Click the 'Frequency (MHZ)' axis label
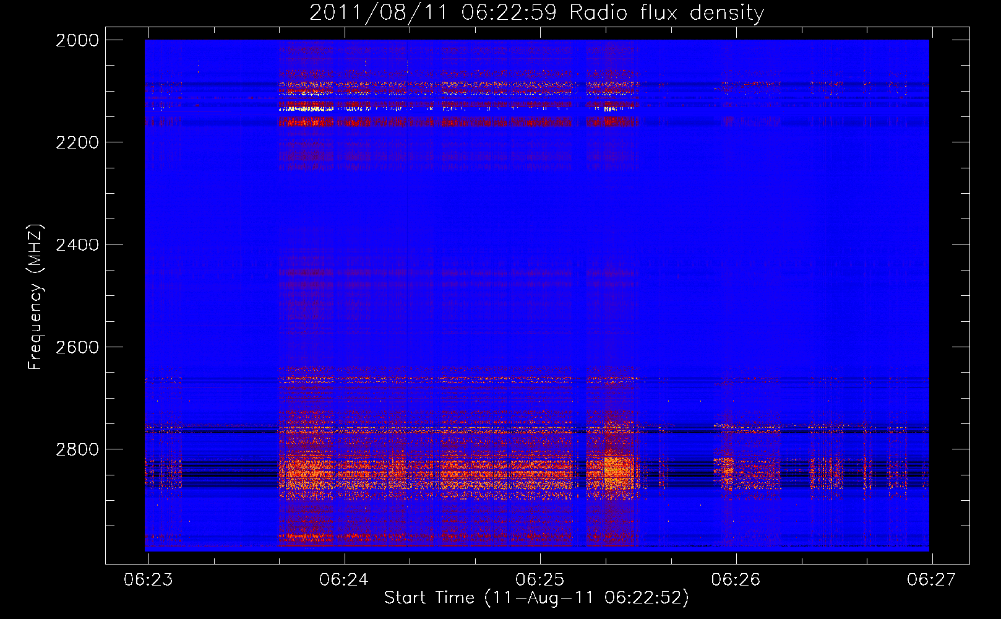This screenshot has height=619, width=1001. pyautogui.click(x=35, y=297)
